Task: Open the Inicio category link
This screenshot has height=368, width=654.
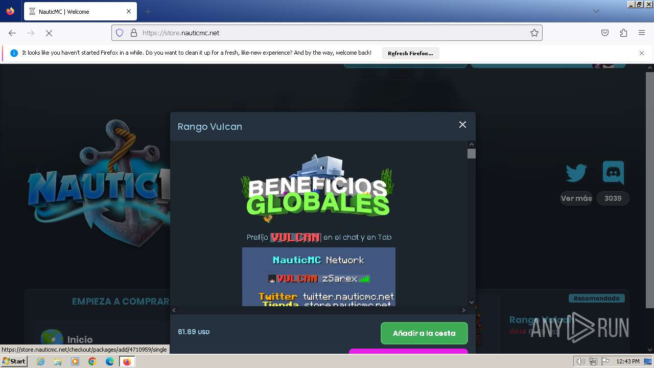Action: pyautogui.click(x=80, y=339)
